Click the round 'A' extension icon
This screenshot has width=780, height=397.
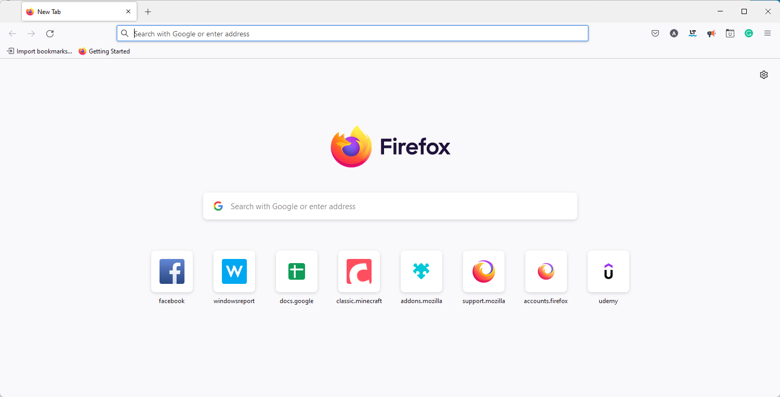[674, 33]
